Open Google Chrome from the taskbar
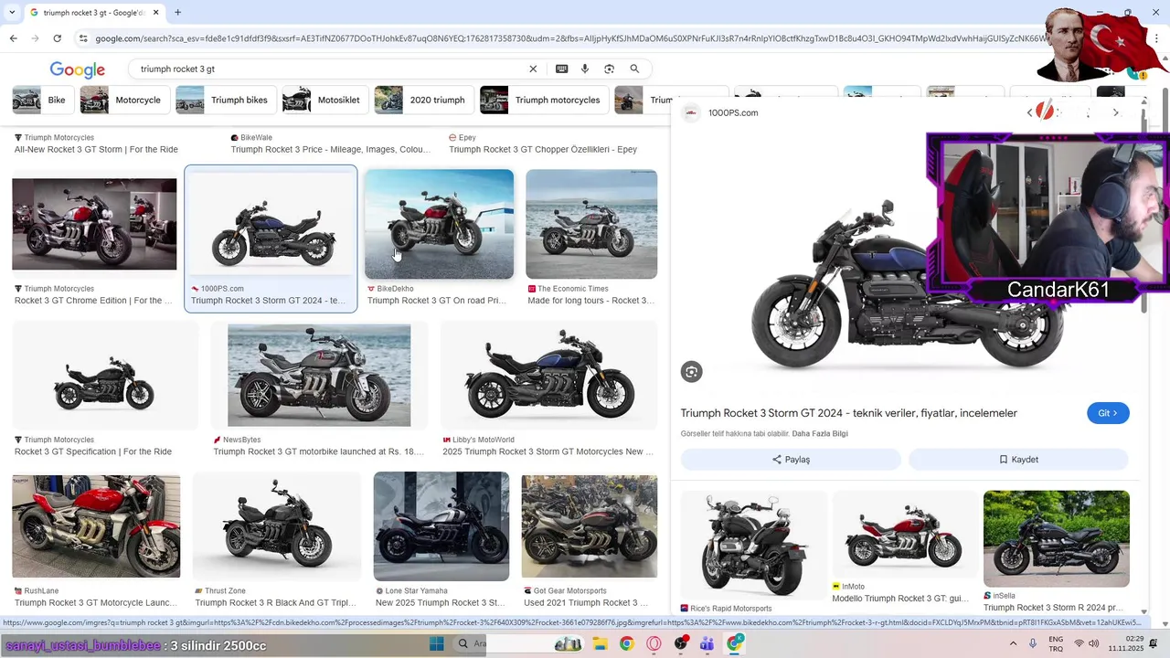1170x658 pixels. 626,643
